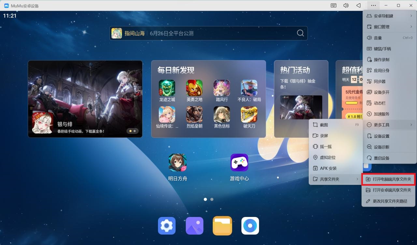Click the 每日新发现 heading

[176, 70]
